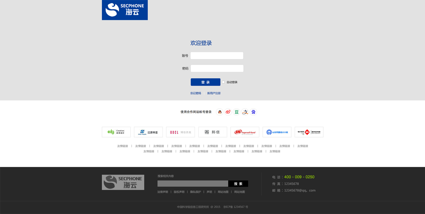
Task: Click the footer gray search box
Action: [193, 184]
